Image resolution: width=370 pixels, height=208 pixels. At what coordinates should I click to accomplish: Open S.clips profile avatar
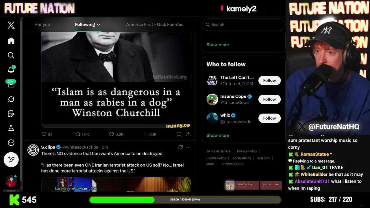pyautogui.click(x=33, y=150)
